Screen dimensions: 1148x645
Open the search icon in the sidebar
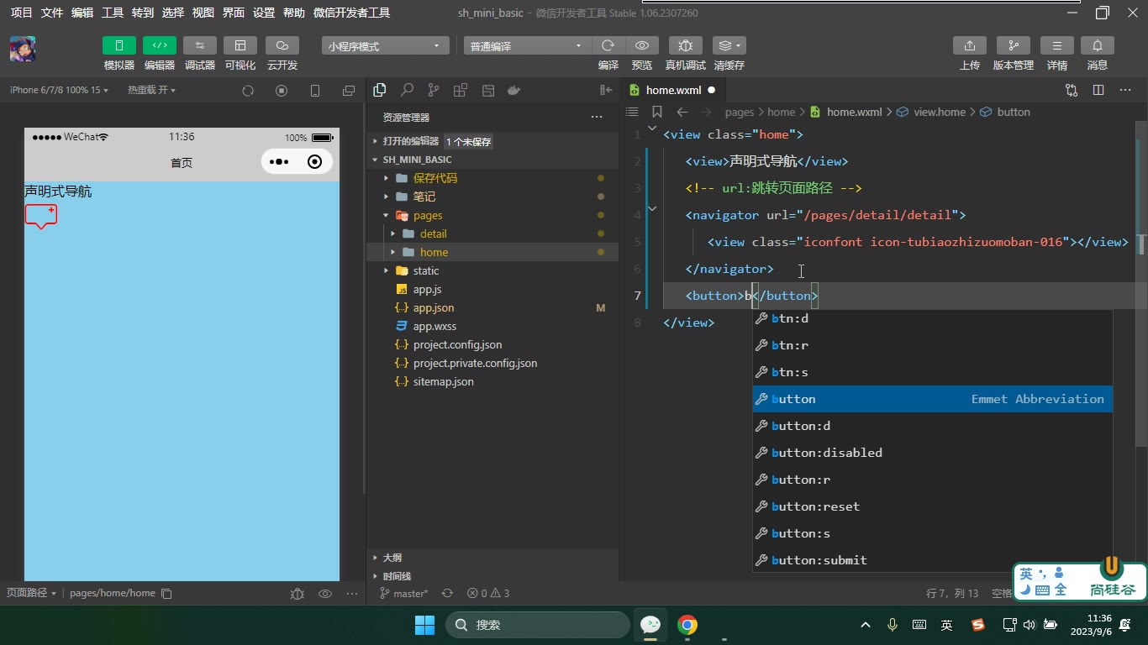coord(407,90)
